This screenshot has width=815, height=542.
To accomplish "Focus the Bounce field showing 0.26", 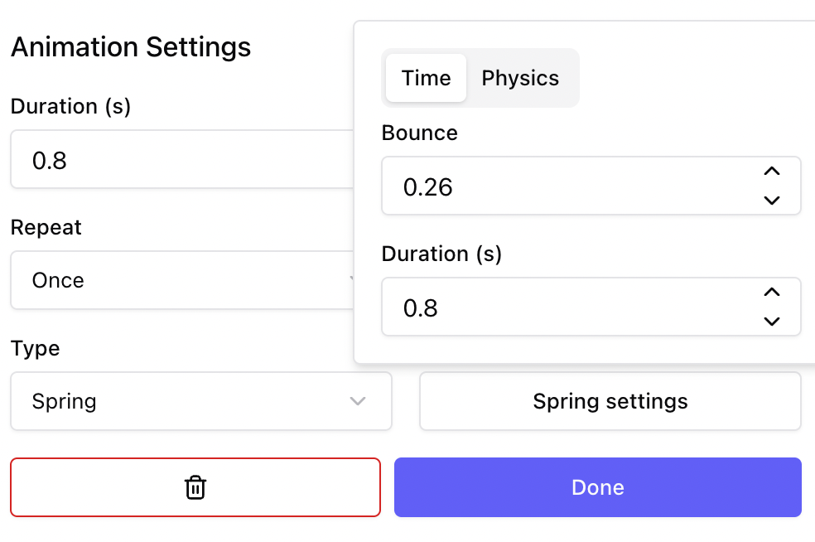I will pos(563,186).
